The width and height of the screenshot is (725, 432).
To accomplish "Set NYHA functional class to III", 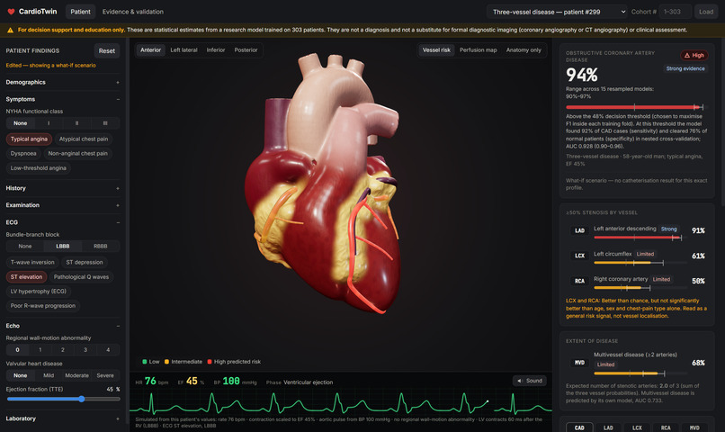I will [105, 123].
